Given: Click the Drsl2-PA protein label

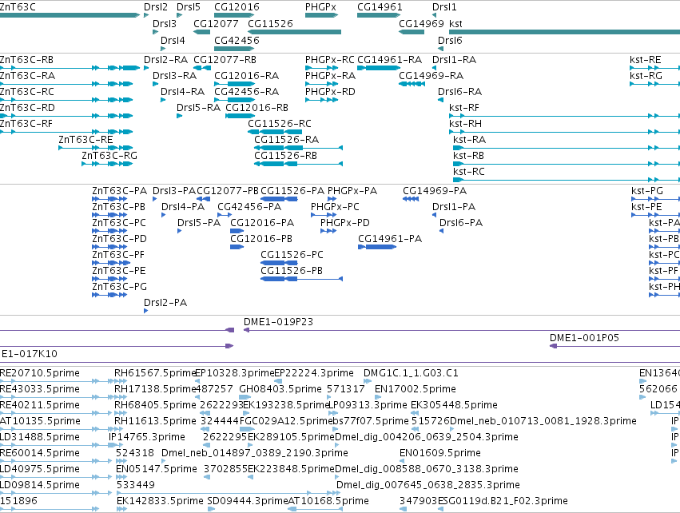Looking at the screenshot, I should tap(165, 303).
